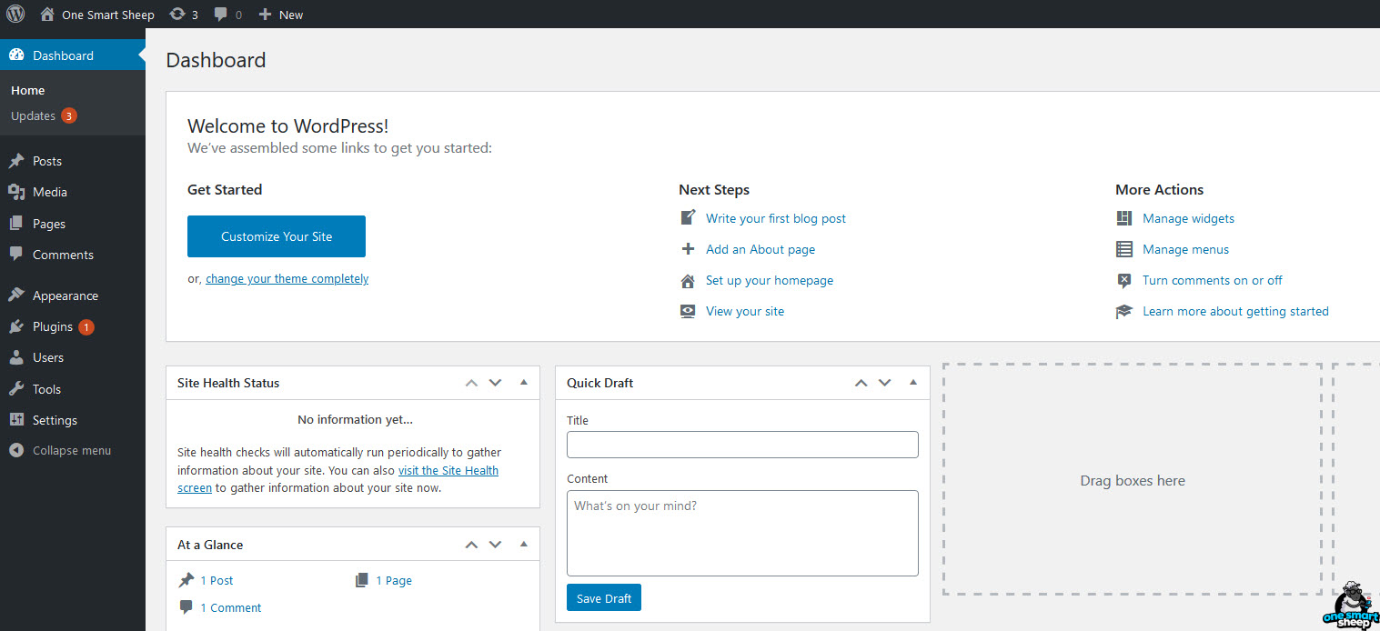The height and width of the screenshot is (631, 1380).
Task: Open Write your first blog post link
Action: (x=776, y=218)
